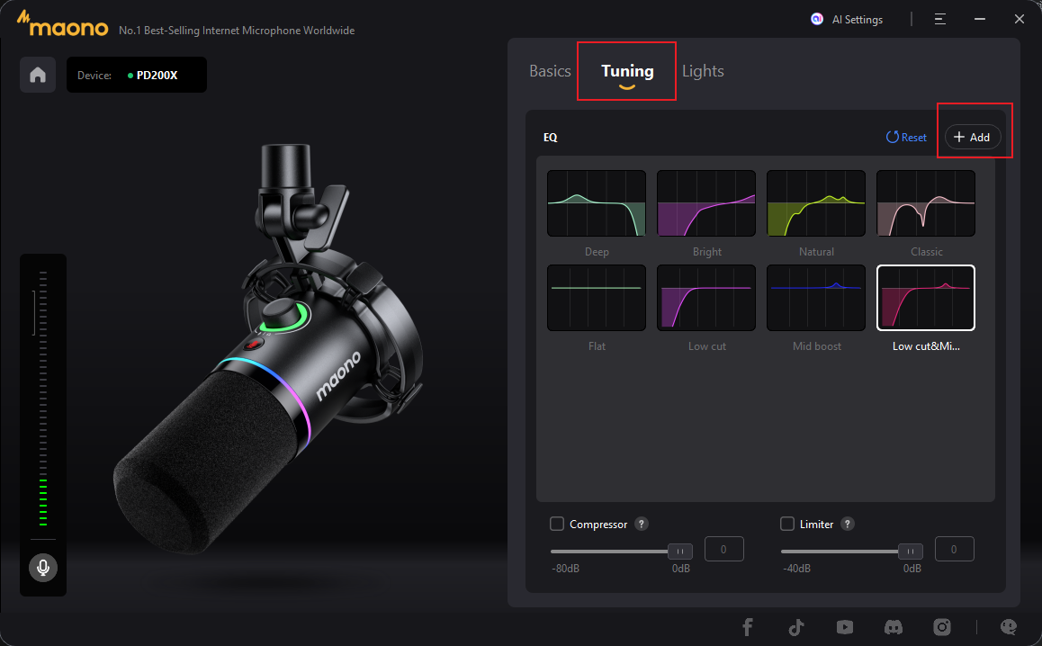
Task: Open the YouTube icon
Action: click(845, 627)
